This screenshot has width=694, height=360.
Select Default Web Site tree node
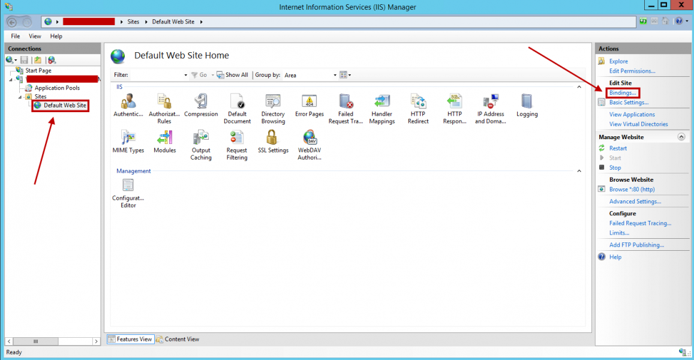[65, 106]
